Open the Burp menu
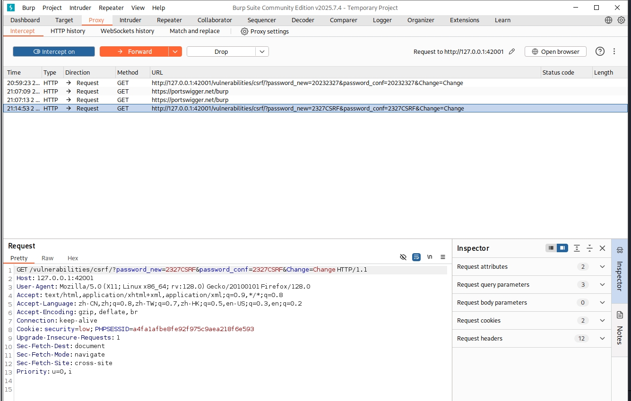Screen dimensions: 631x401 [x=28, y=8]
